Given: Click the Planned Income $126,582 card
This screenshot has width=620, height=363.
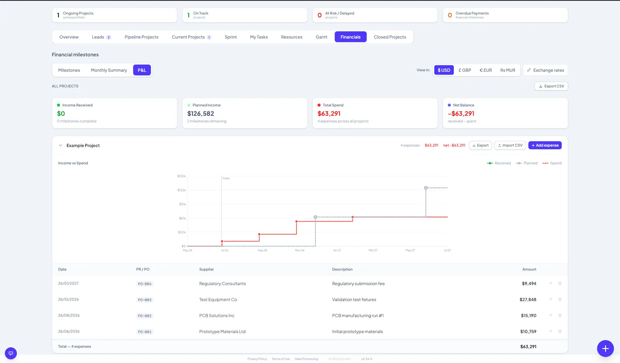Looking at the screenshot, I should [245, 113].
